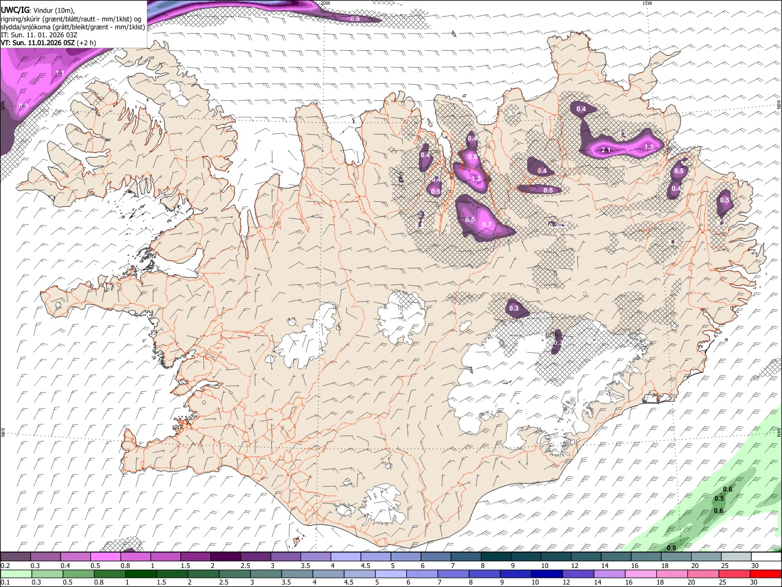
Task: Click the "30" label in the upper legend row
Action: 755,566
